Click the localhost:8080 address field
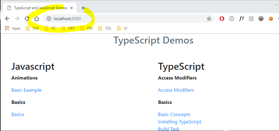The image size is (279, 131). coord(122,19)
